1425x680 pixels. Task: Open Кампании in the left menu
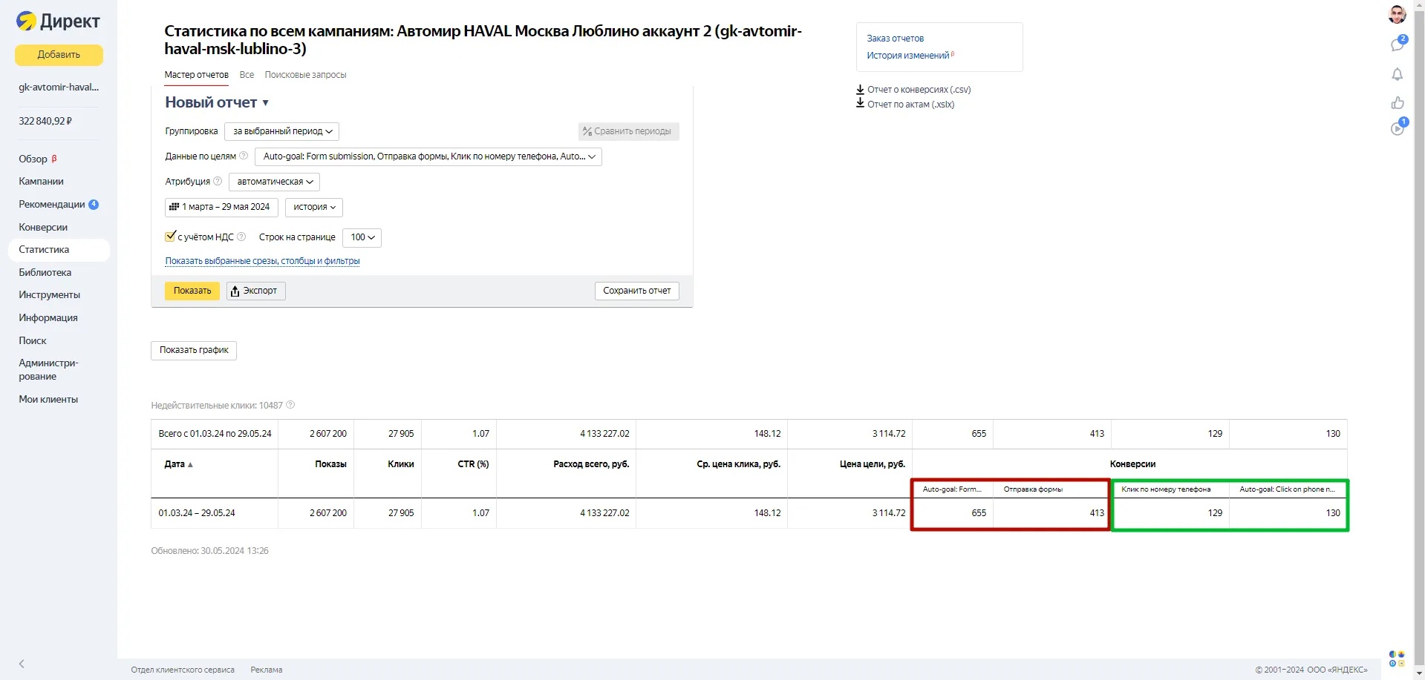41,181
